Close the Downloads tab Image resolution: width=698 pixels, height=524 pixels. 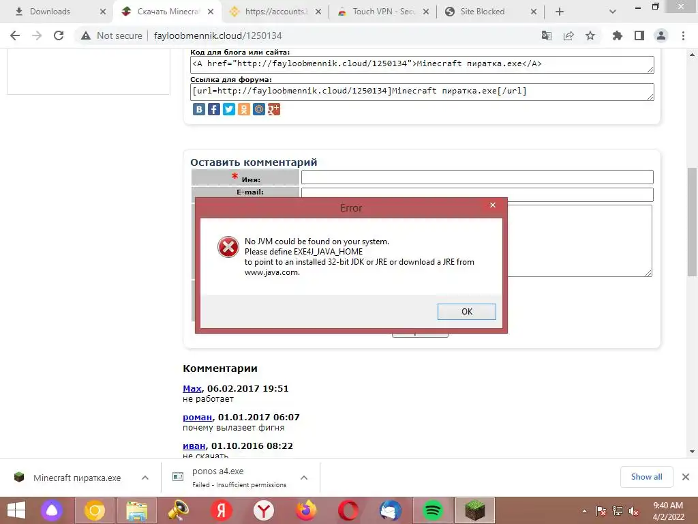click(103, 12)
